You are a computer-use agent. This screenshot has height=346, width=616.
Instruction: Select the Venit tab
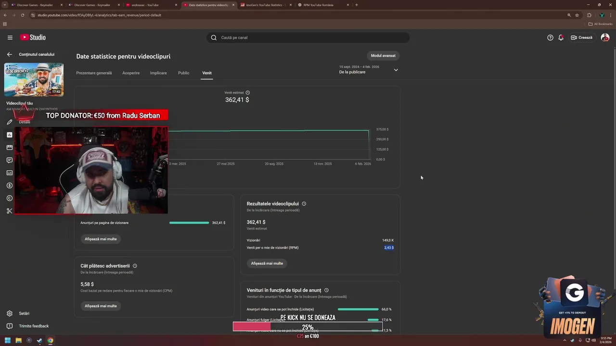(207, 73)
